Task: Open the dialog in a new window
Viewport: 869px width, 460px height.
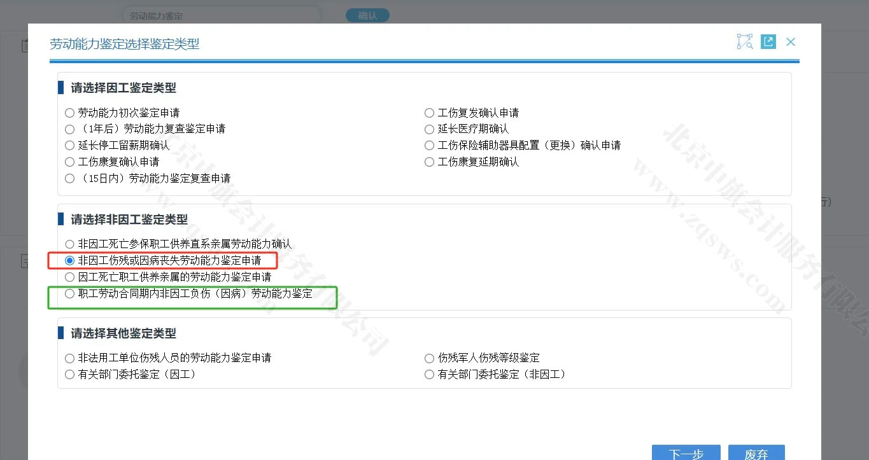Action: (768, 41)
